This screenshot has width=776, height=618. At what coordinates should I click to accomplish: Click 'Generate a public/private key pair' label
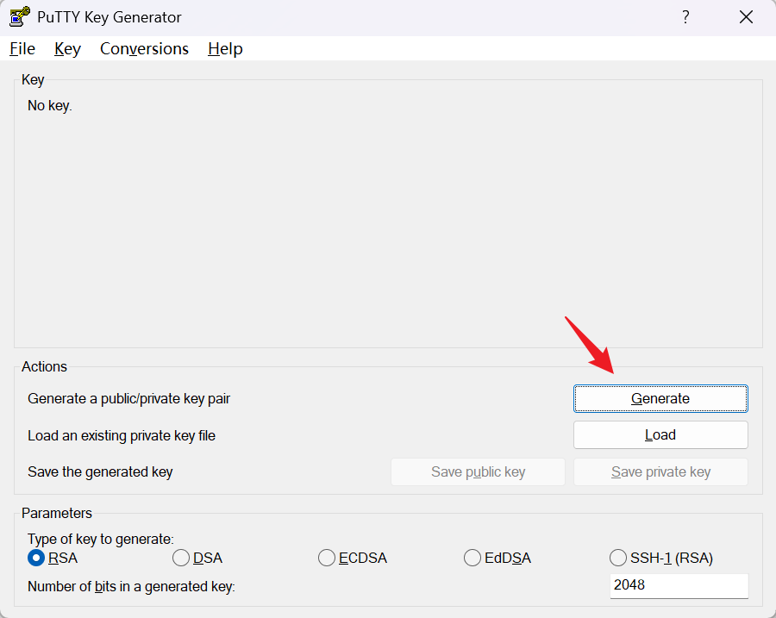128,399
